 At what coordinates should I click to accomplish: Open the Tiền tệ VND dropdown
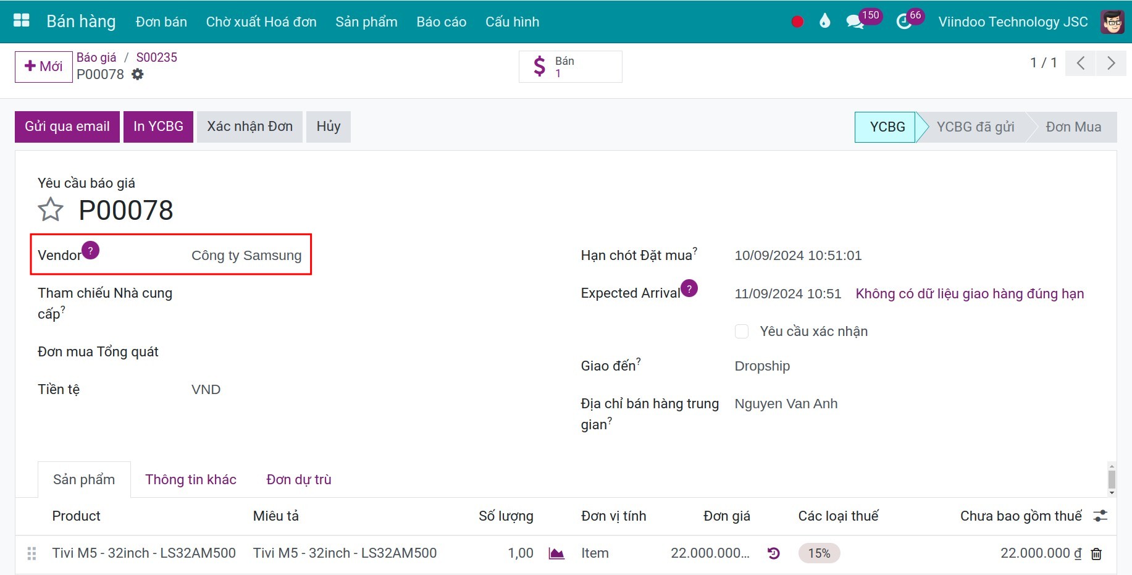click(206, 390)
